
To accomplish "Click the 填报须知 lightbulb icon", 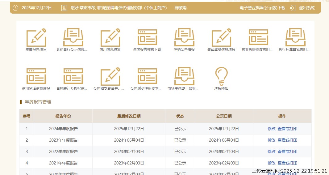I will tap(221, 76).
